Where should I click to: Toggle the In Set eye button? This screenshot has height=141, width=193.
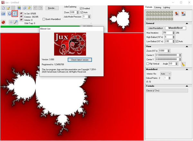click(22, 14)
